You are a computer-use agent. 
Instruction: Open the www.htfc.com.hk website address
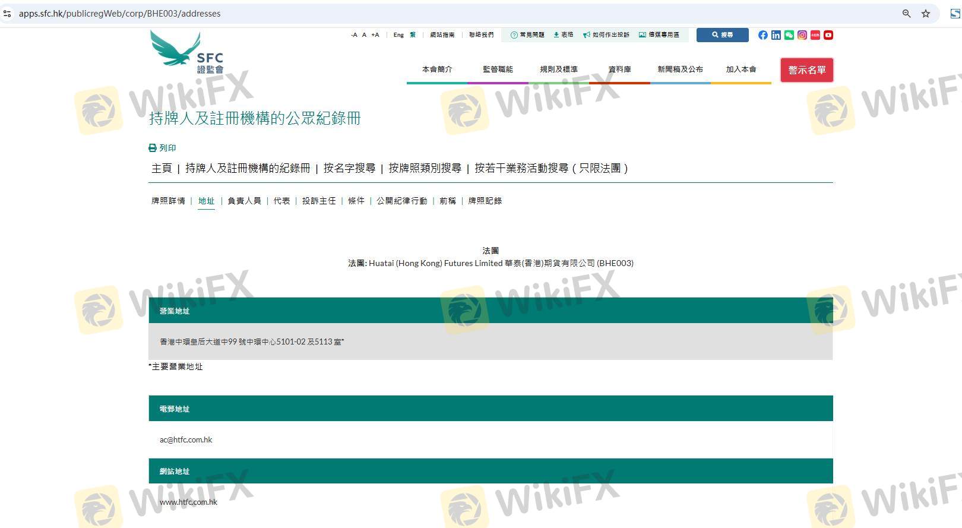[x=188, y=502]
